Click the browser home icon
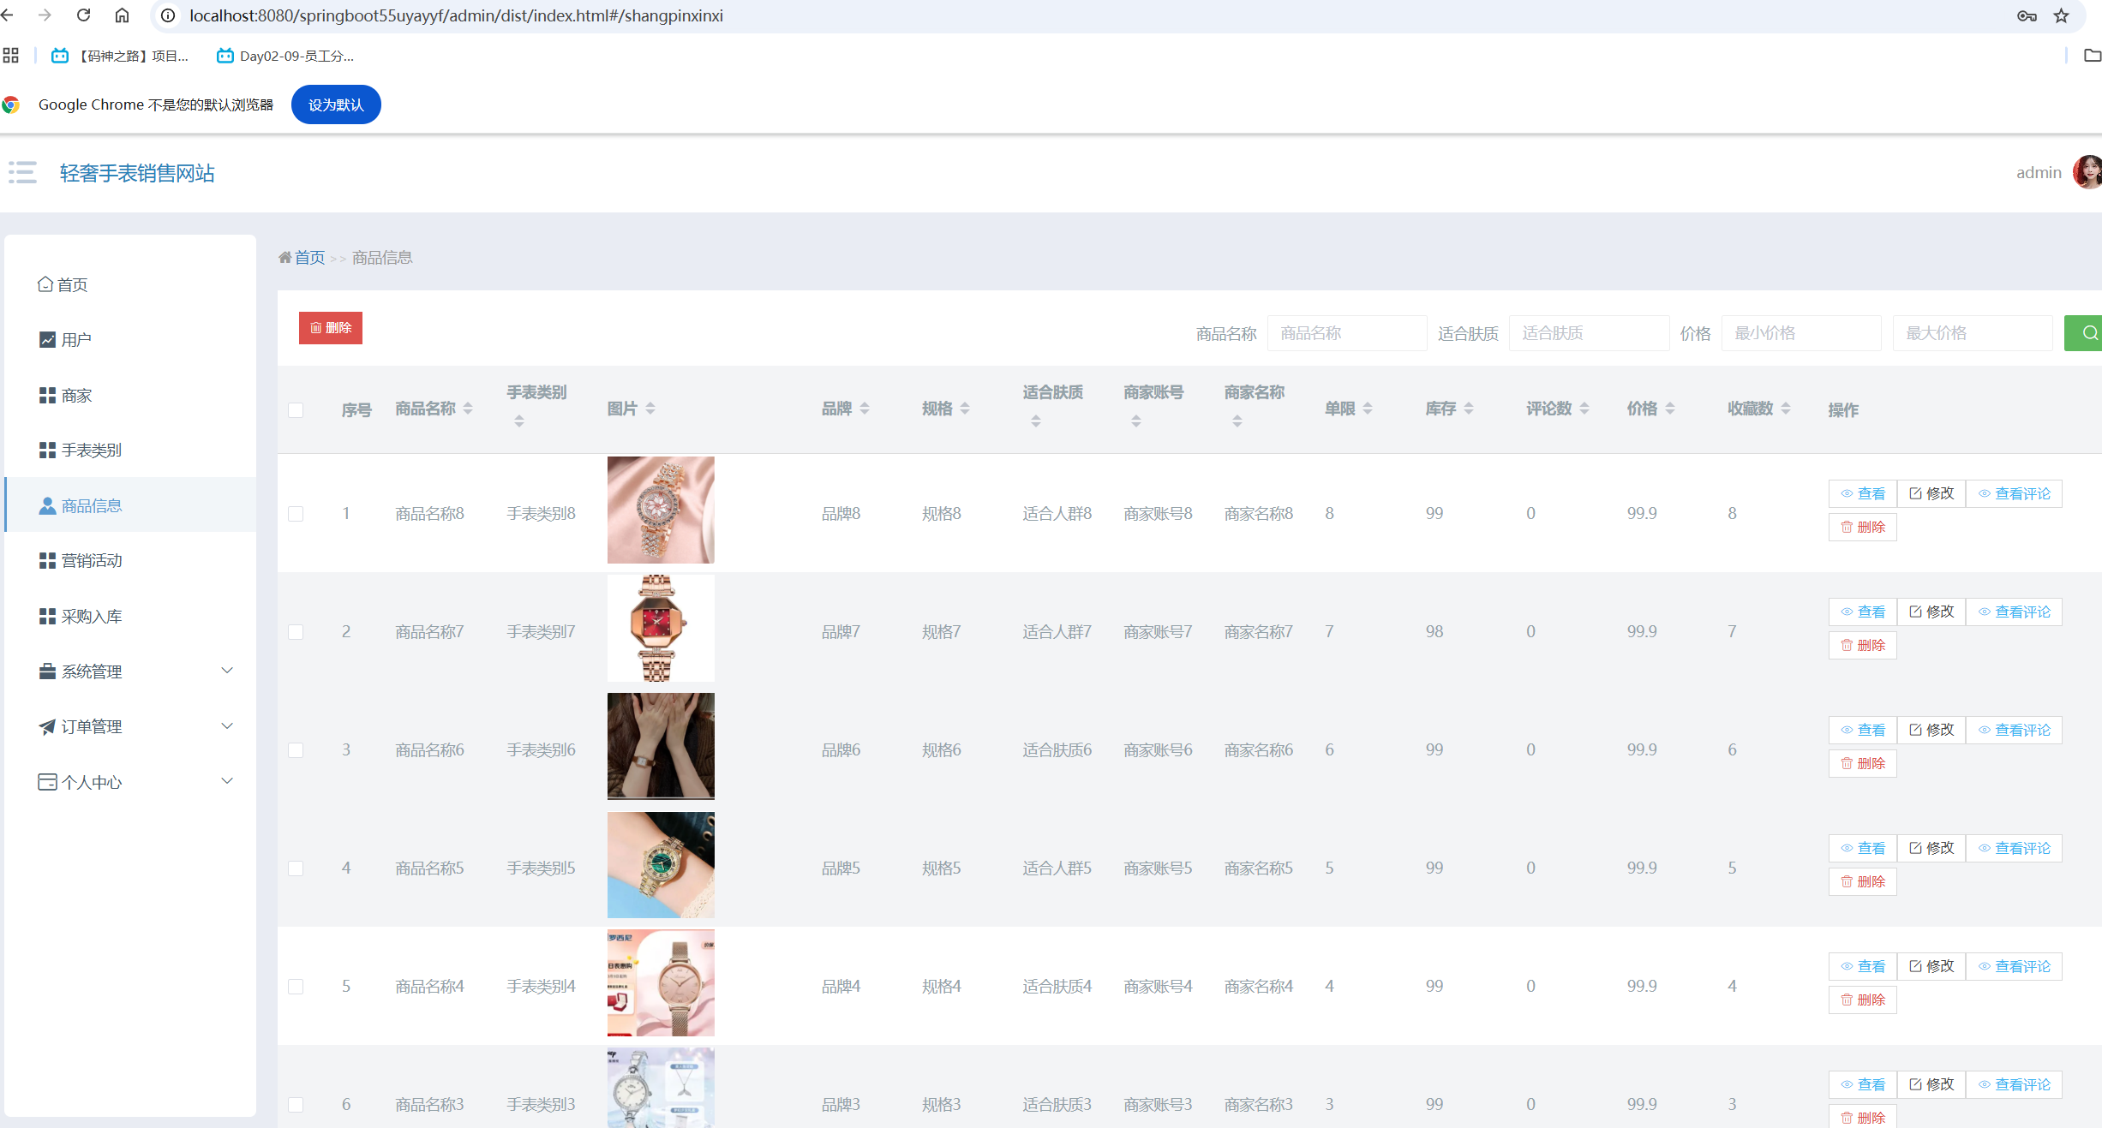Image resolution: width=2102 pixels, height=1128 pixels. tap(122, 15)
